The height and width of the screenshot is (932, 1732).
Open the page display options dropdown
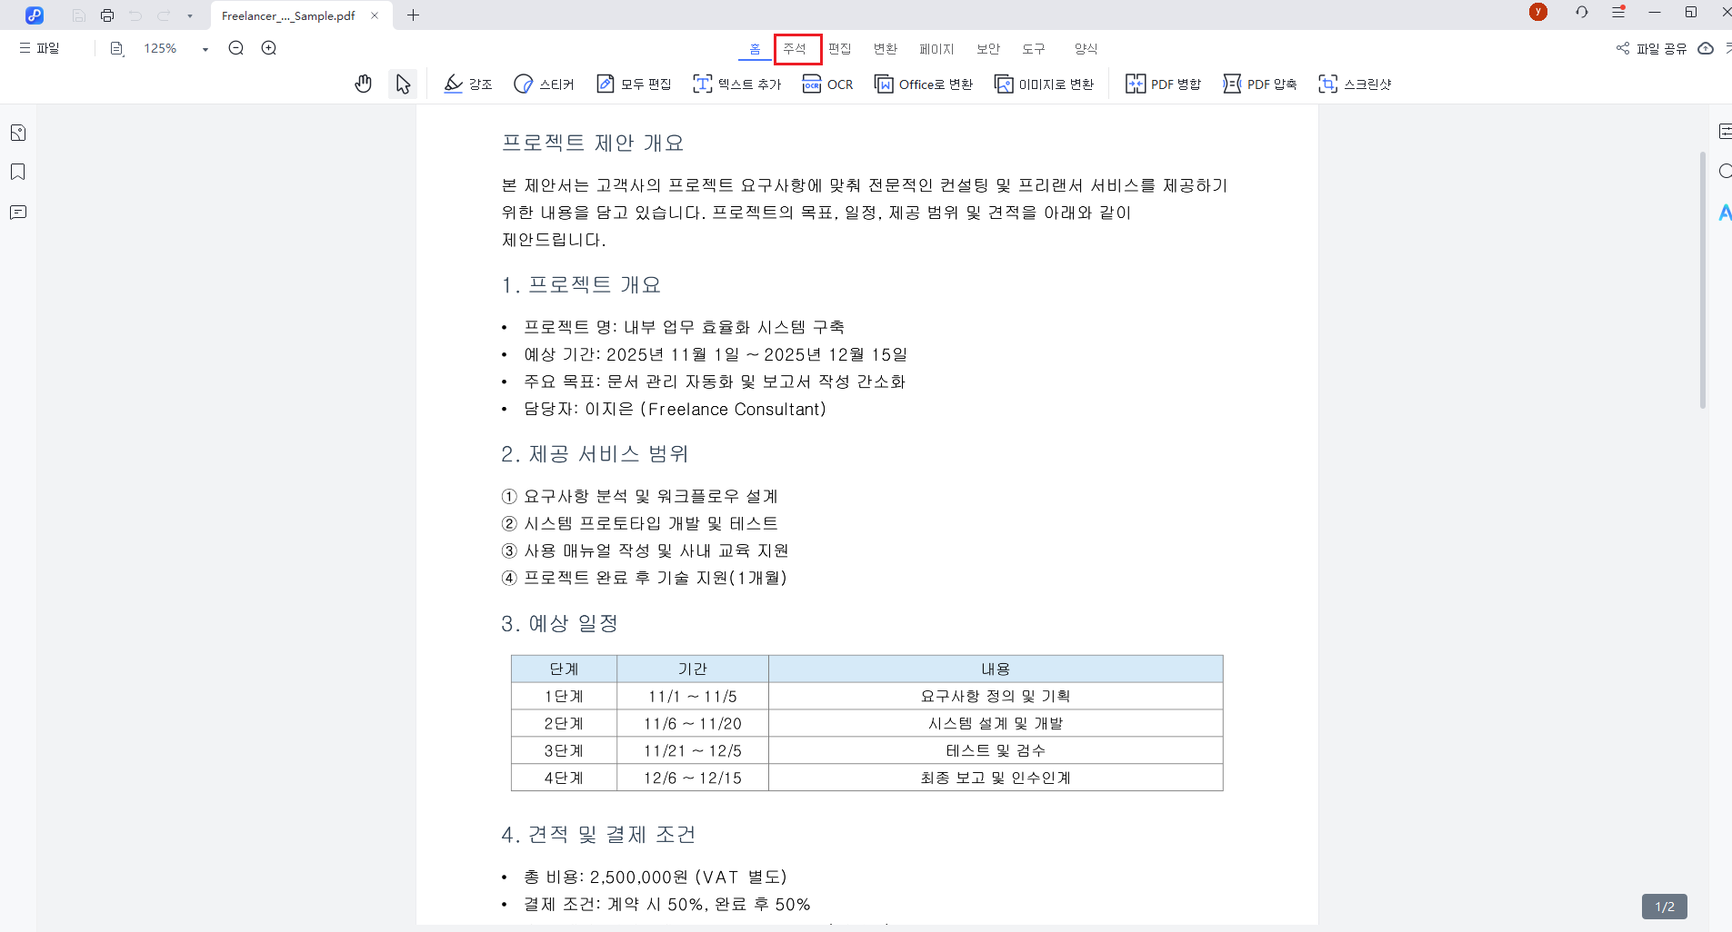116,48
